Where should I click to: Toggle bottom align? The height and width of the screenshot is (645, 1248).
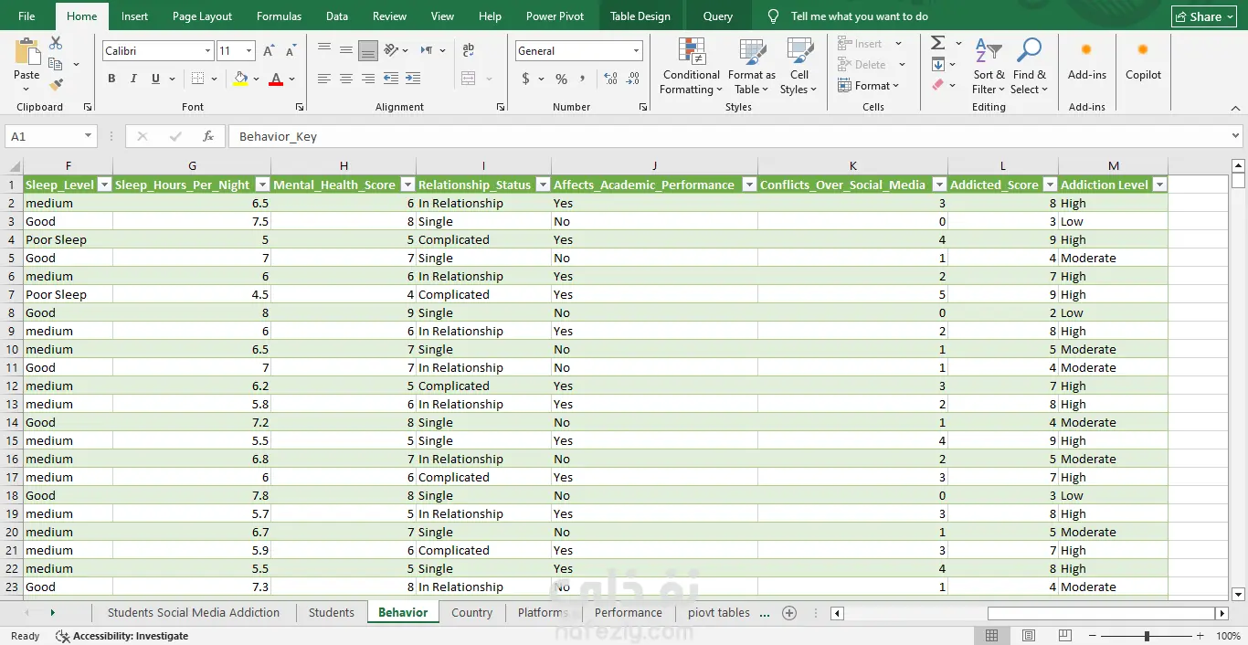(367, 50)
